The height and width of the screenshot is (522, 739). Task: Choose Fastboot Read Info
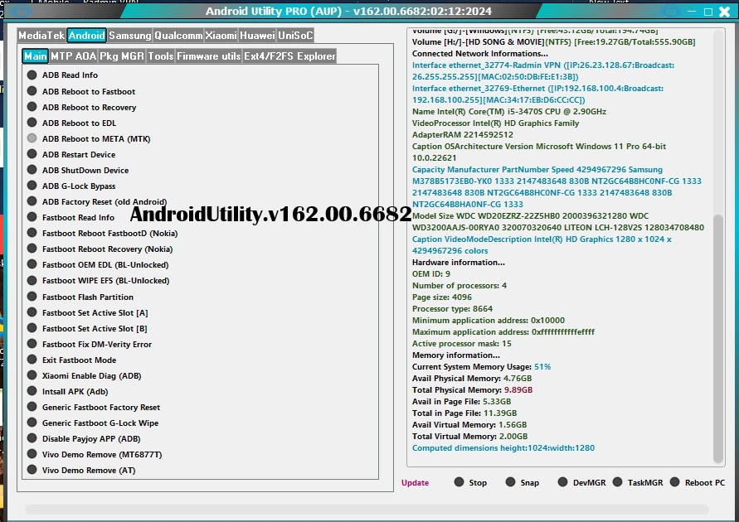(70, 217)
